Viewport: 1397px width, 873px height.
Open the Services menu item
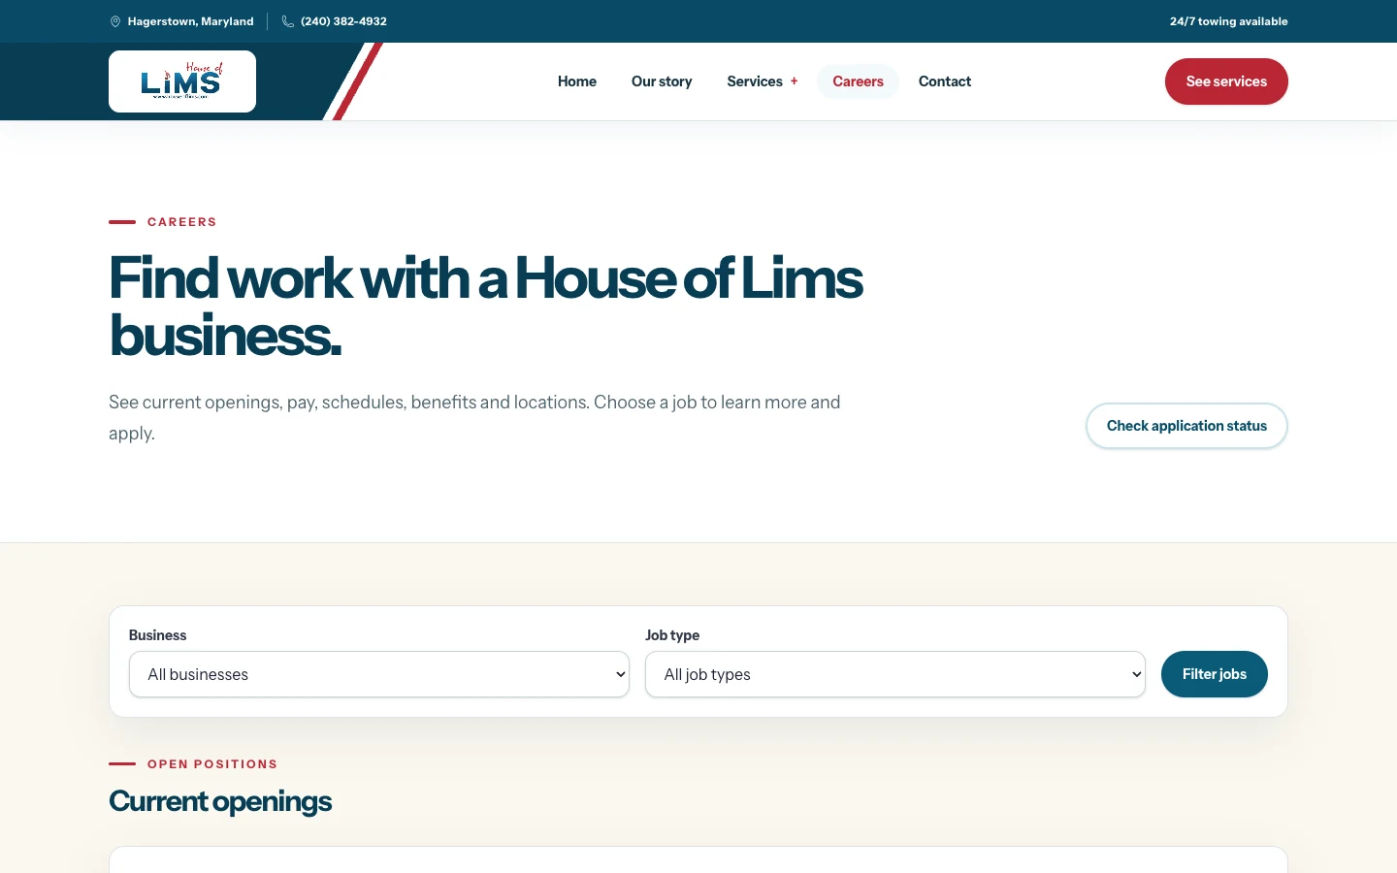[x=755, y=81]
